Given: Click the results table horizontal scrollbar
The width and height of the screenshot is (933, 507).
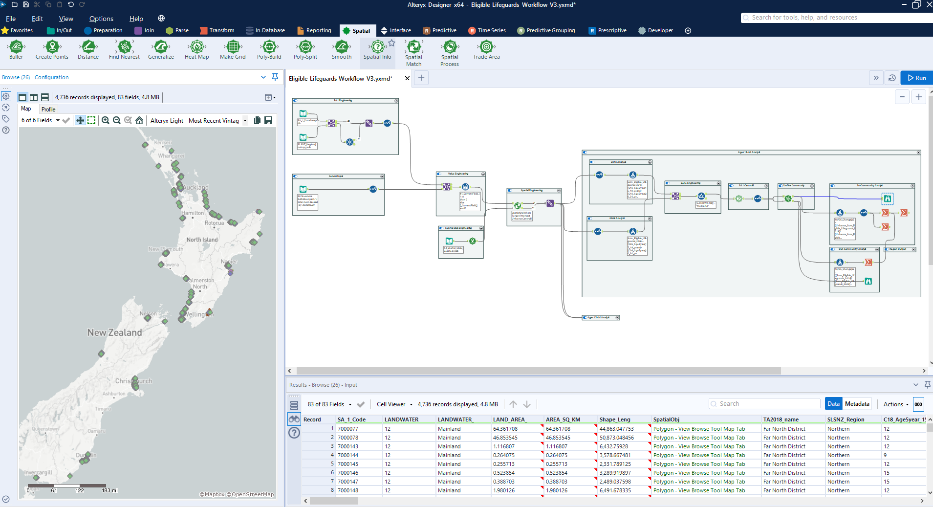Looking at the screenshot, I should 334,501.
